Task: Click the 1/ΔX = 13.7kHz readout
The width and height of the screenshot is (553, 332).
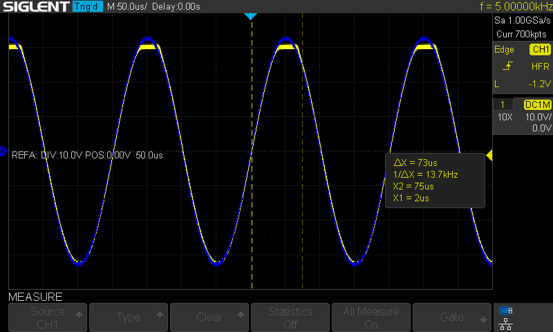Action: 425,174
